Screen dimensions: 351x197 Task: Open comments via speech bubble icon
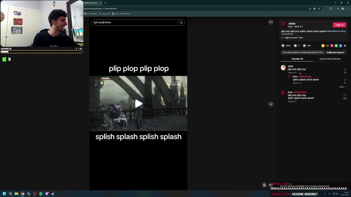click(295, 46)
